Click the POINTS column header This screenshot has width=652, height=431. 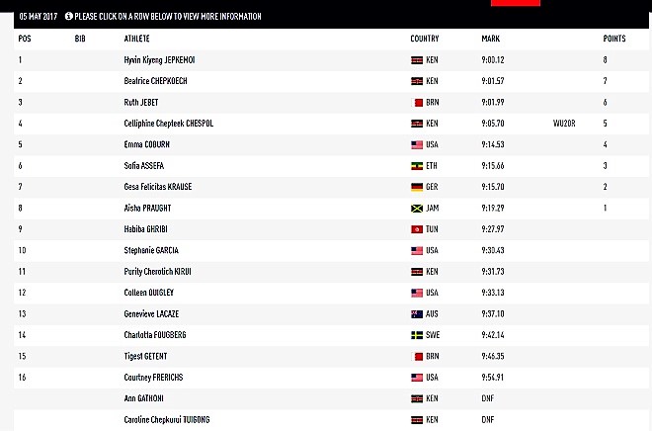tap(613, 39)
